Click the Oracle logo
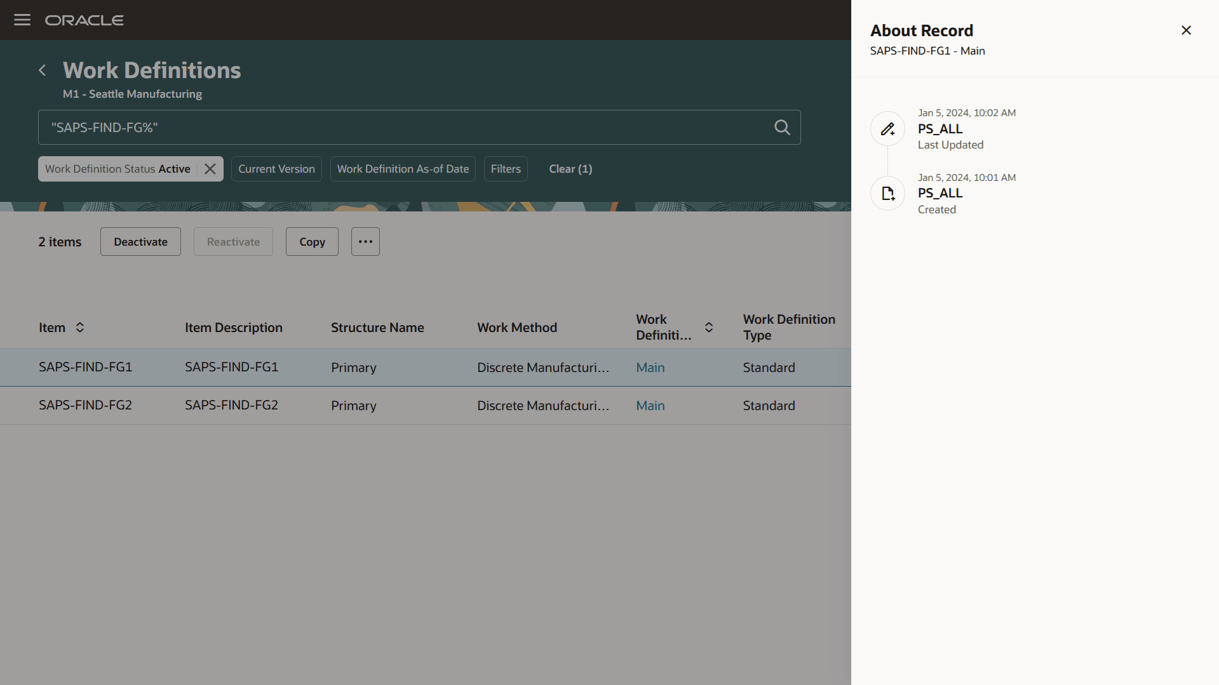This screenshot has width=1219, height=685. click(x=84, y=20)
